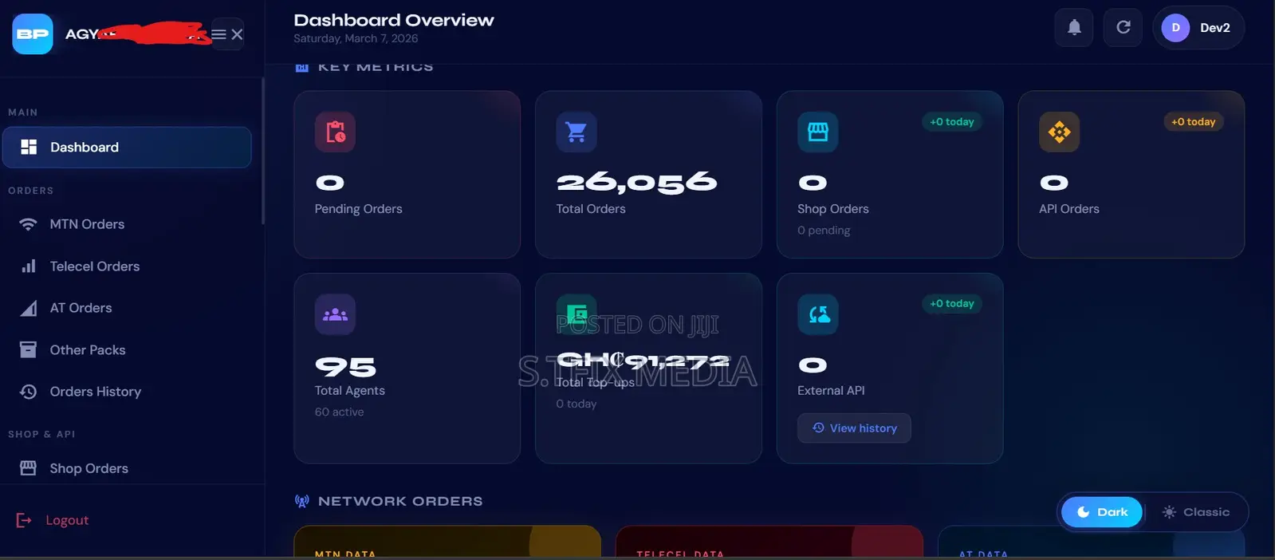The image size is (1275, 560).
Task: Click the API Orders label
Action: (x=1069, y=209)
